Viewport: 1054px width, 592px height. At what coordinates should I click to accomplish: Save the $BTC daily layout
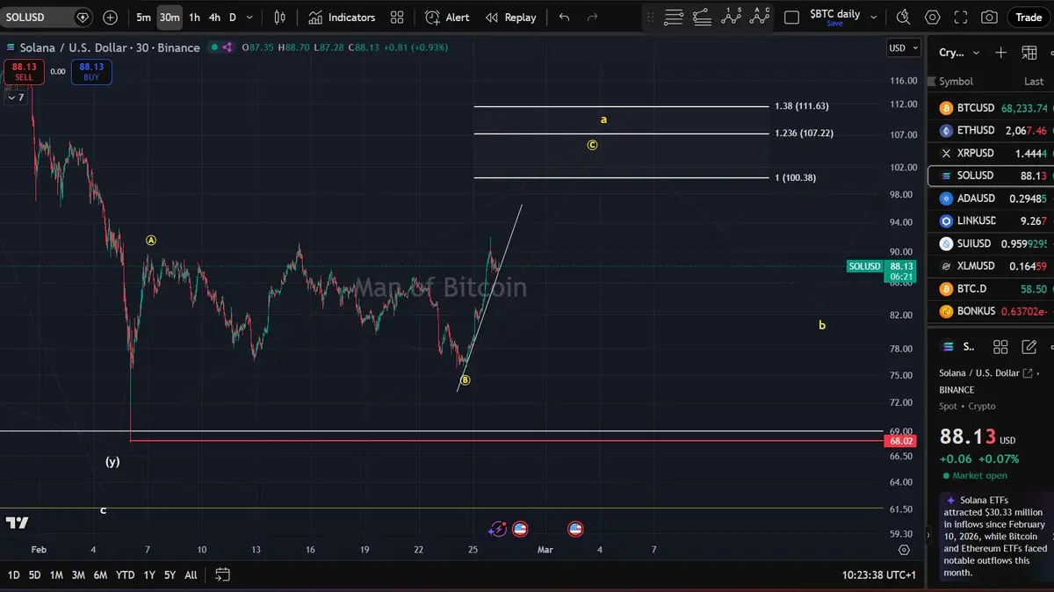coord(834,24)
